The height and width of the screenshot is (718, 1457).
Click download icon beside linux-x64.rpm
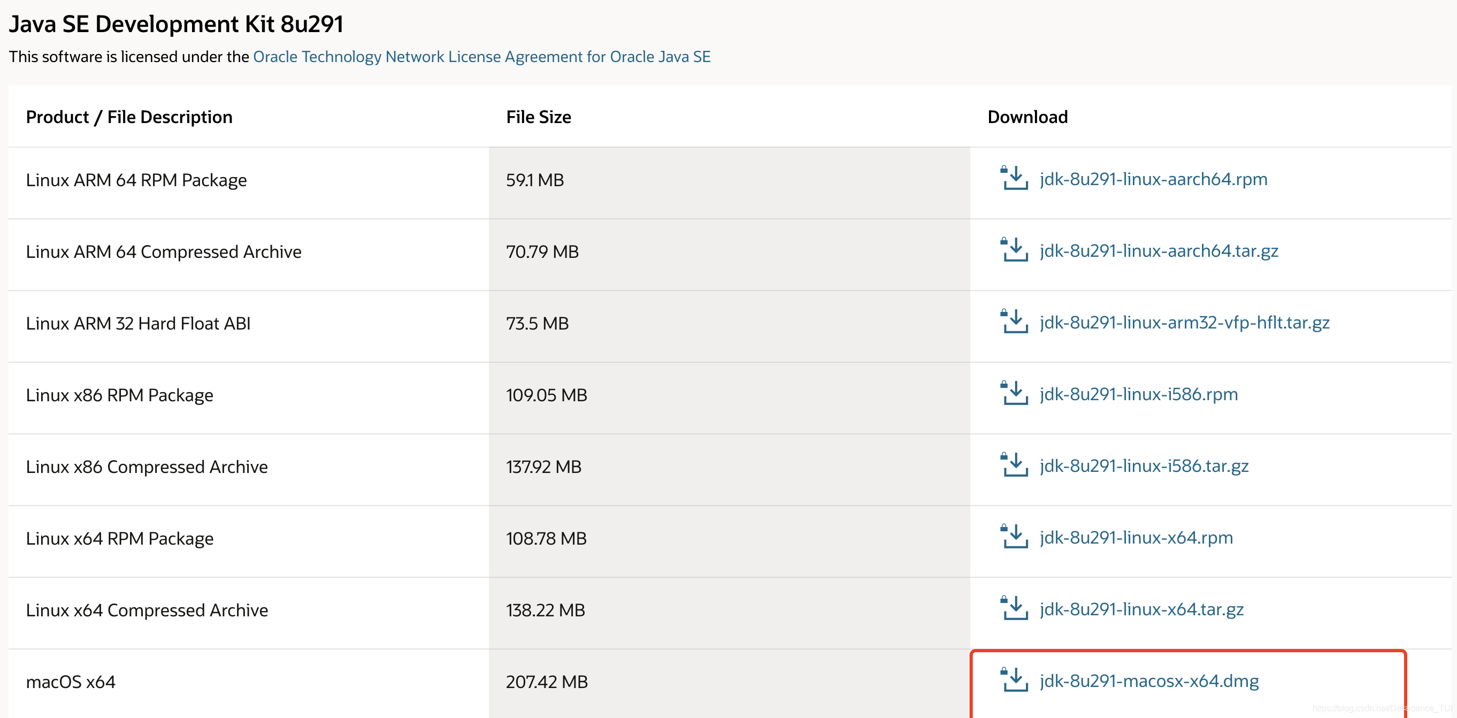pyautogui.click(x=1015, y=537)
